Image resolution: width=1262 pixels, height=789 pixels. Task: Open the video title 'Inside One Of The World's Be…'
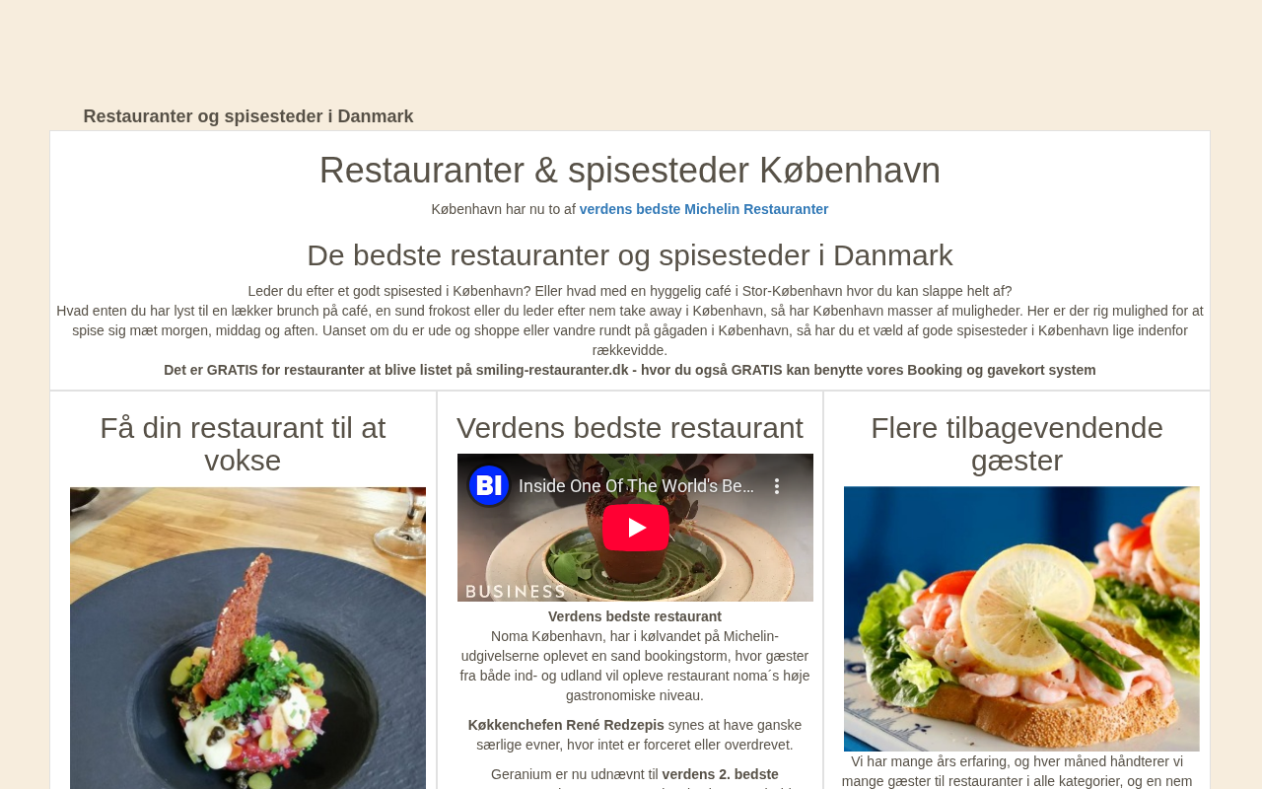[636, 485]
